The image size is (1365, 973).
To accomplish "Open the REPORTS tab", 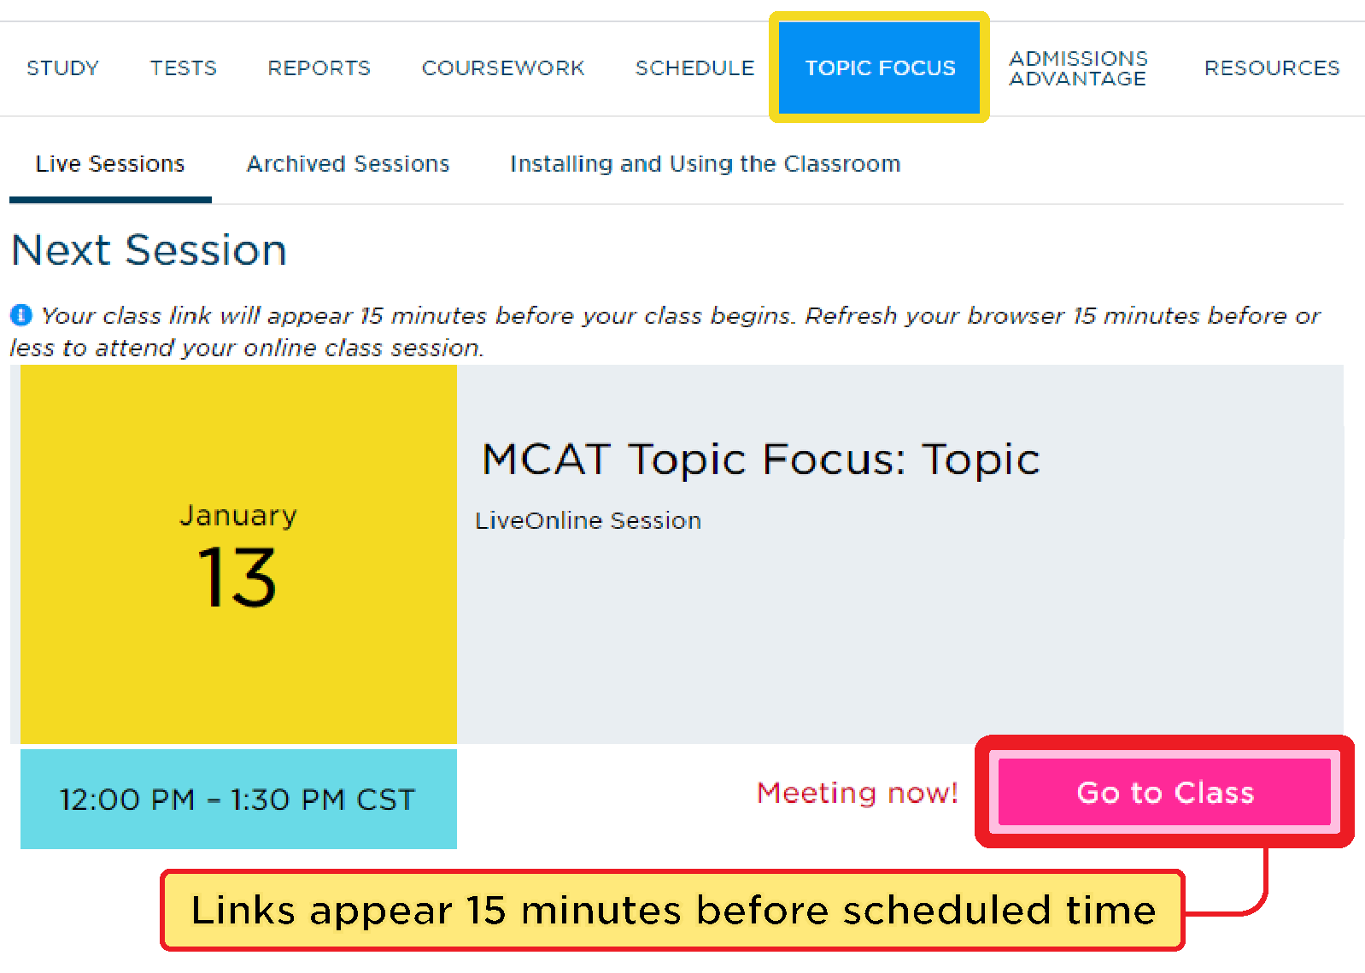I will (x=319, y=67).
